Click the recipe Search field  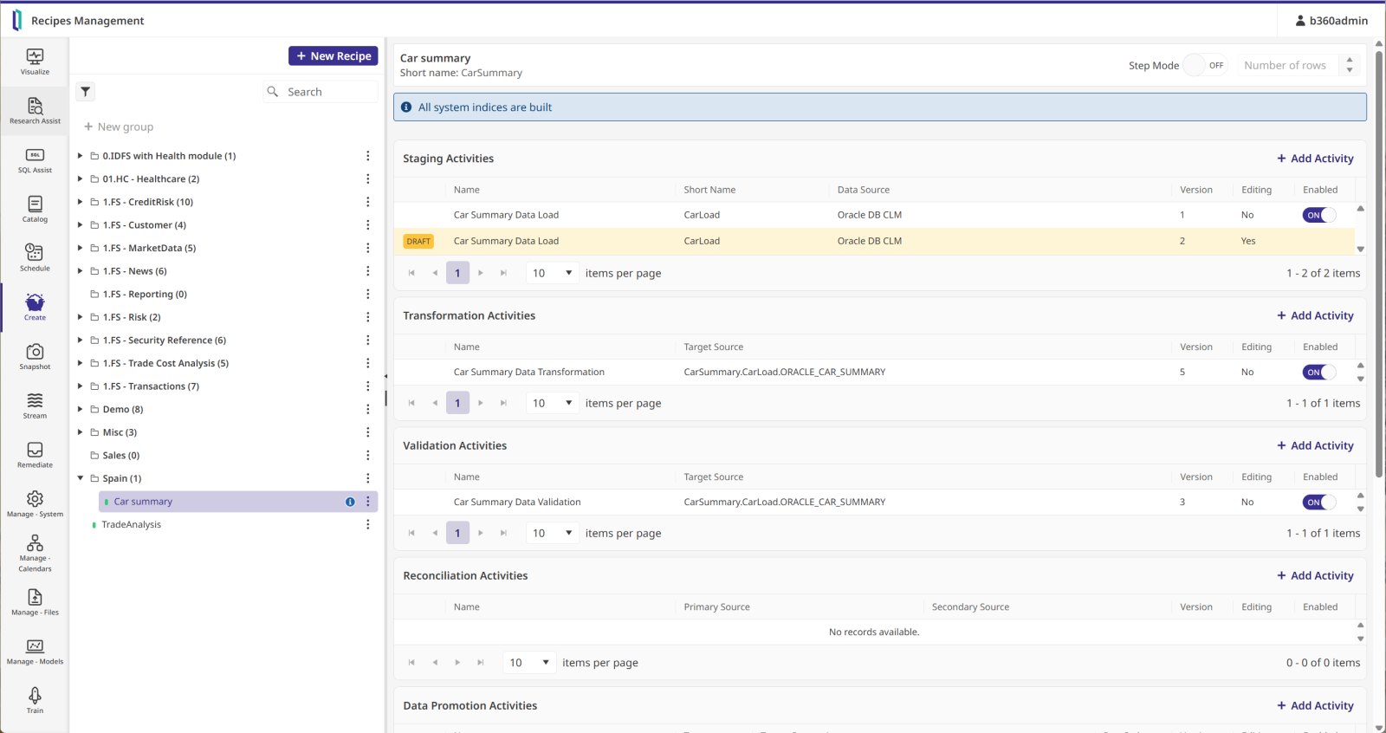329,92
